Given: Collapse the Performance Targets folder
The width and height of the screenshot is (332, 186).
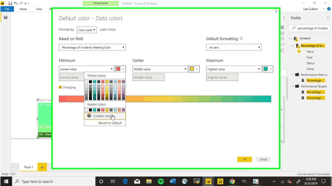Looking at the screenshot, I should (x=292, y=87).
